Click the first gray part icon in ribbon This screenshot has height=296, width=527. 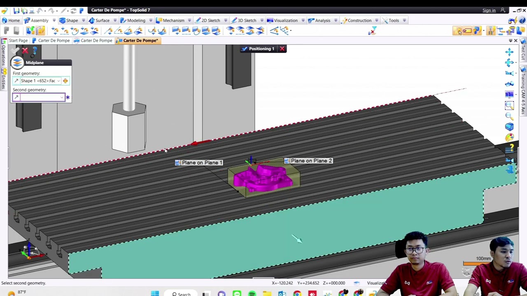click(x=7, y=31)
